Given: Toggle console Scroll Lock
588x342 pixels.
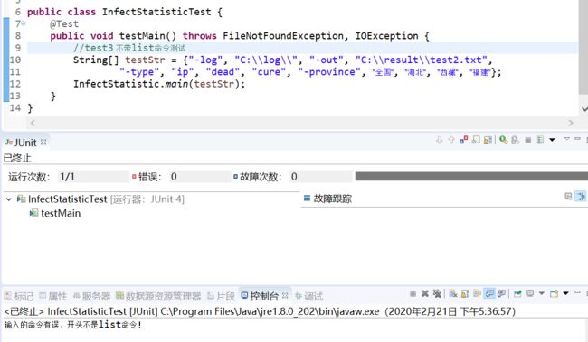Looking at the screenshot, I should click(x=465, y=294).
